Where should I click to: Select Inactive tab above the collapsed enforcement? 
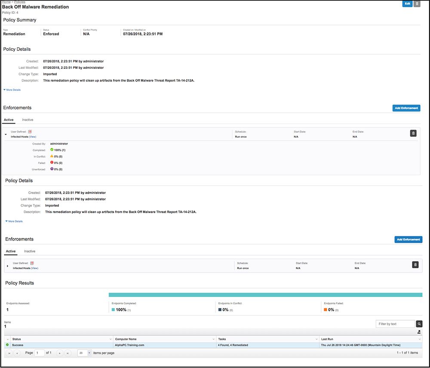[x=30, y=251]
